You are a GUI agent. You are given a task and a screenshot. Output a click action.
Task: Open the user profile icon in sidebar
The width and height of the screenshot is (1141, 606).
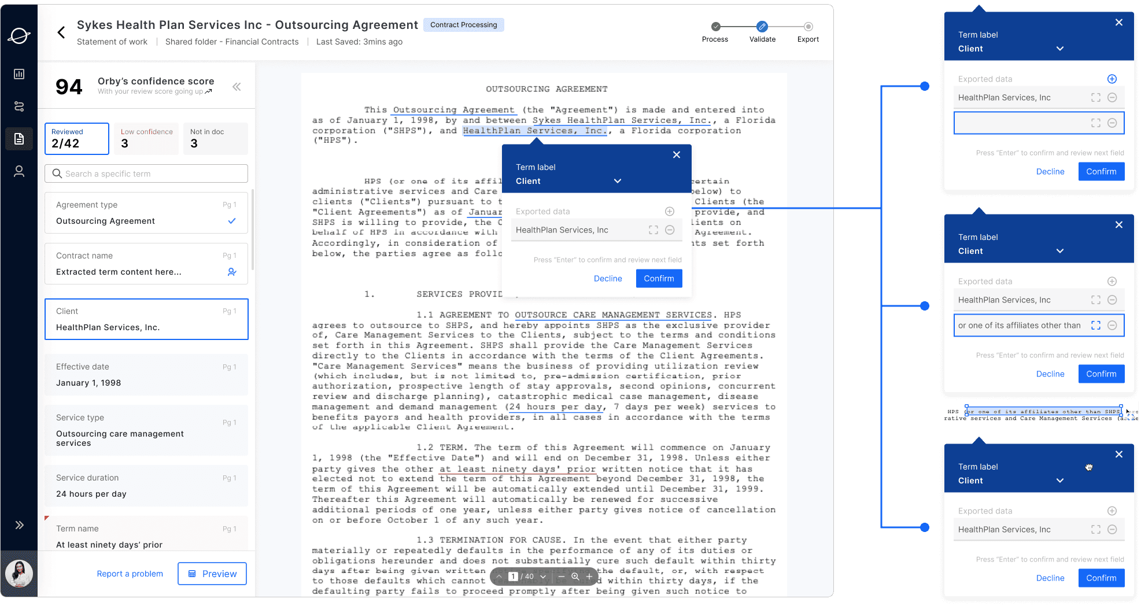[19, 171]
